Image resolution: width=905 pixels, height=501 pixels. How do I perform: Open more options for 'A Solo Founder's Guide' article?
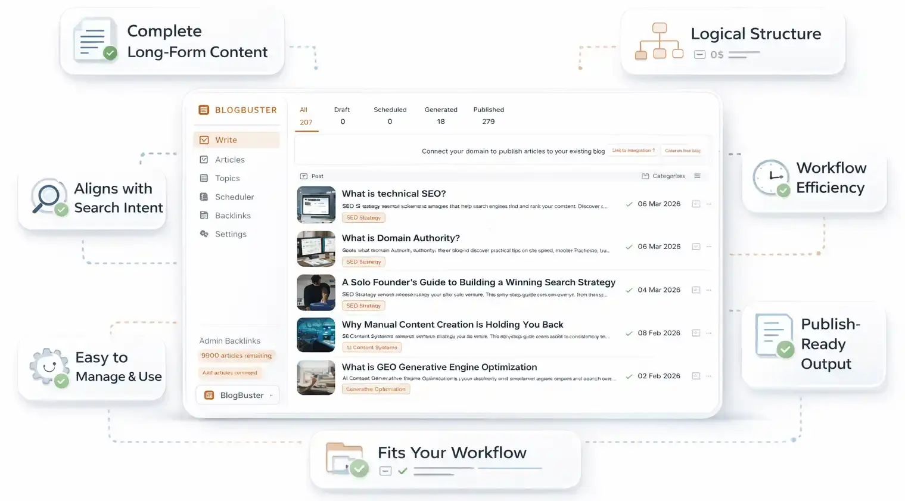click(x=708, y=290)
